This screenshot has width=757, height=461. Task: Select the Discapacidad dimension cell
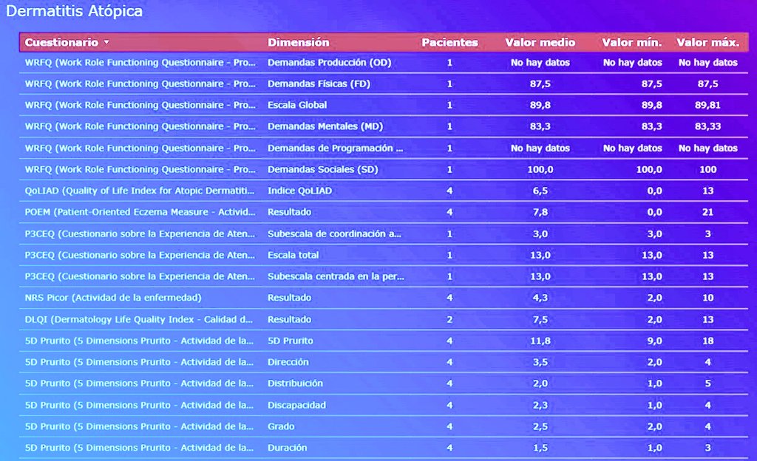[x=296, y=405]
